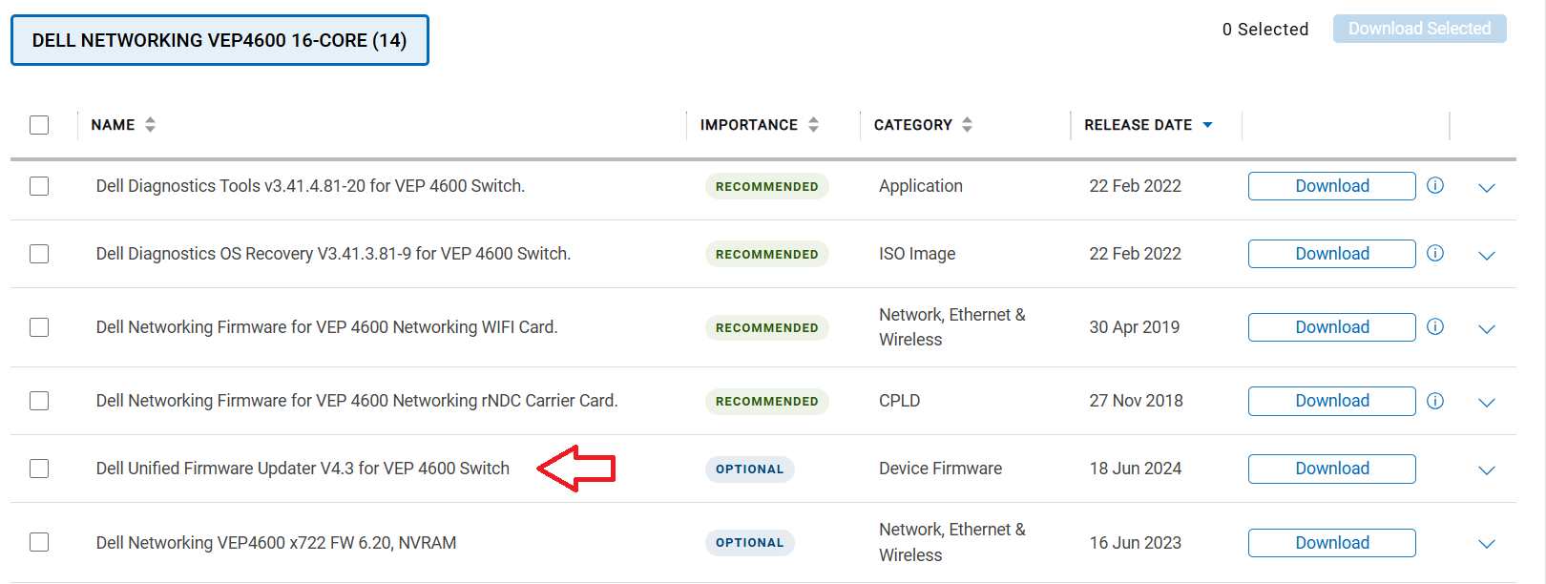Open Dell Diagnostics OS Recovery V3.41.3.81-9 name

(333, 254)
